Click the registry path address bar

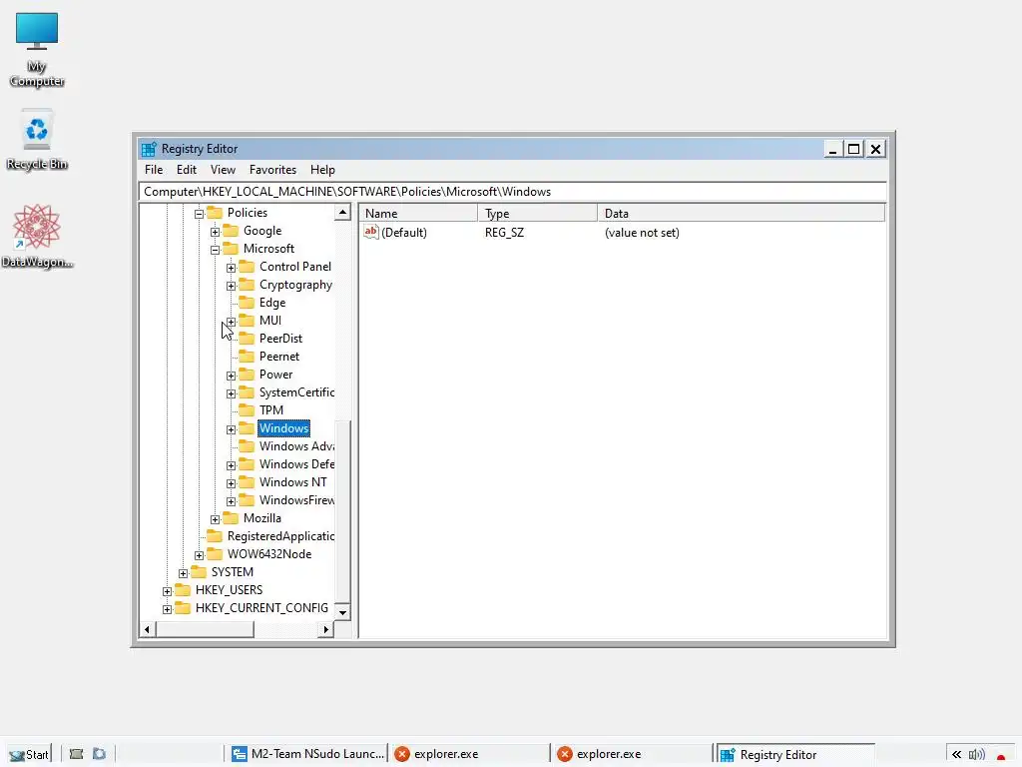pyautogui.click(x=512, y=192)
